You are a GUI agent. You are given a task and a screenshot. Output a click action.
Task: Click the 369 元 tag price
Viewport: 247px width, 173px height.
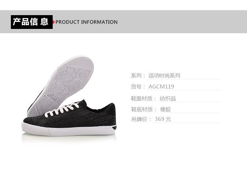tap(163, 119)
